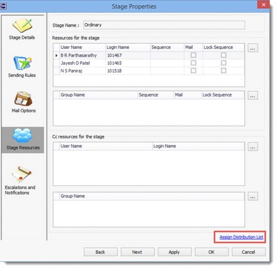Open Escalations and Notifications scroll icon
This screenshot has width=277, height=269.
tap(21, 174)
